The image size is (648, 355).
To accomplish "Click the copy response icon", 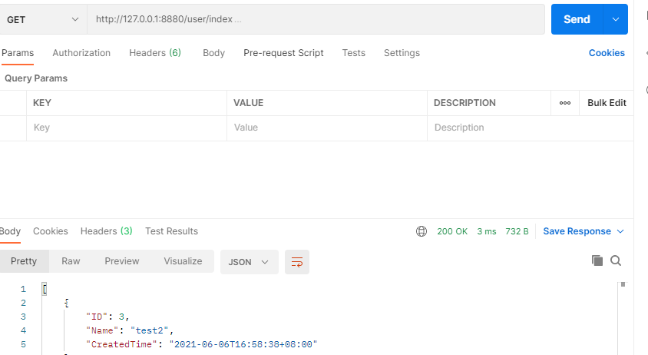I will 597,260.
